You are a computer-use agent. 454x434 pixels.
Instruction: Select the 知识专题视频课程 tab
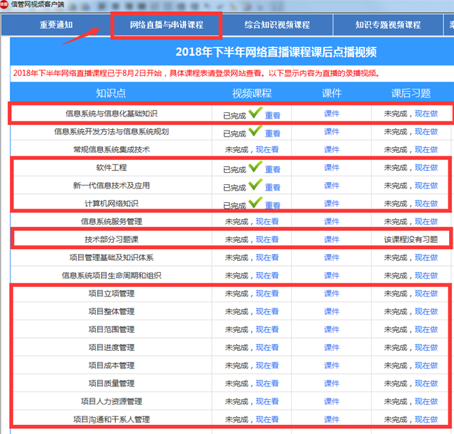point(388,24)
